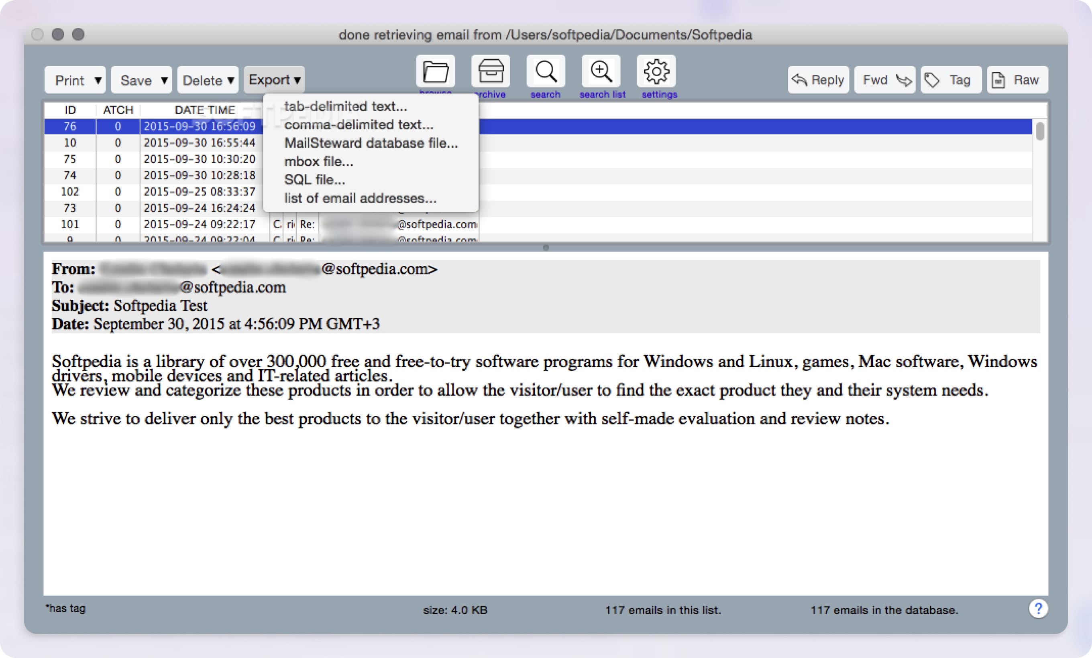This screenshot has width=1092, height=658.
Task: Expand the Export dropdown
Action: (273, 80)
